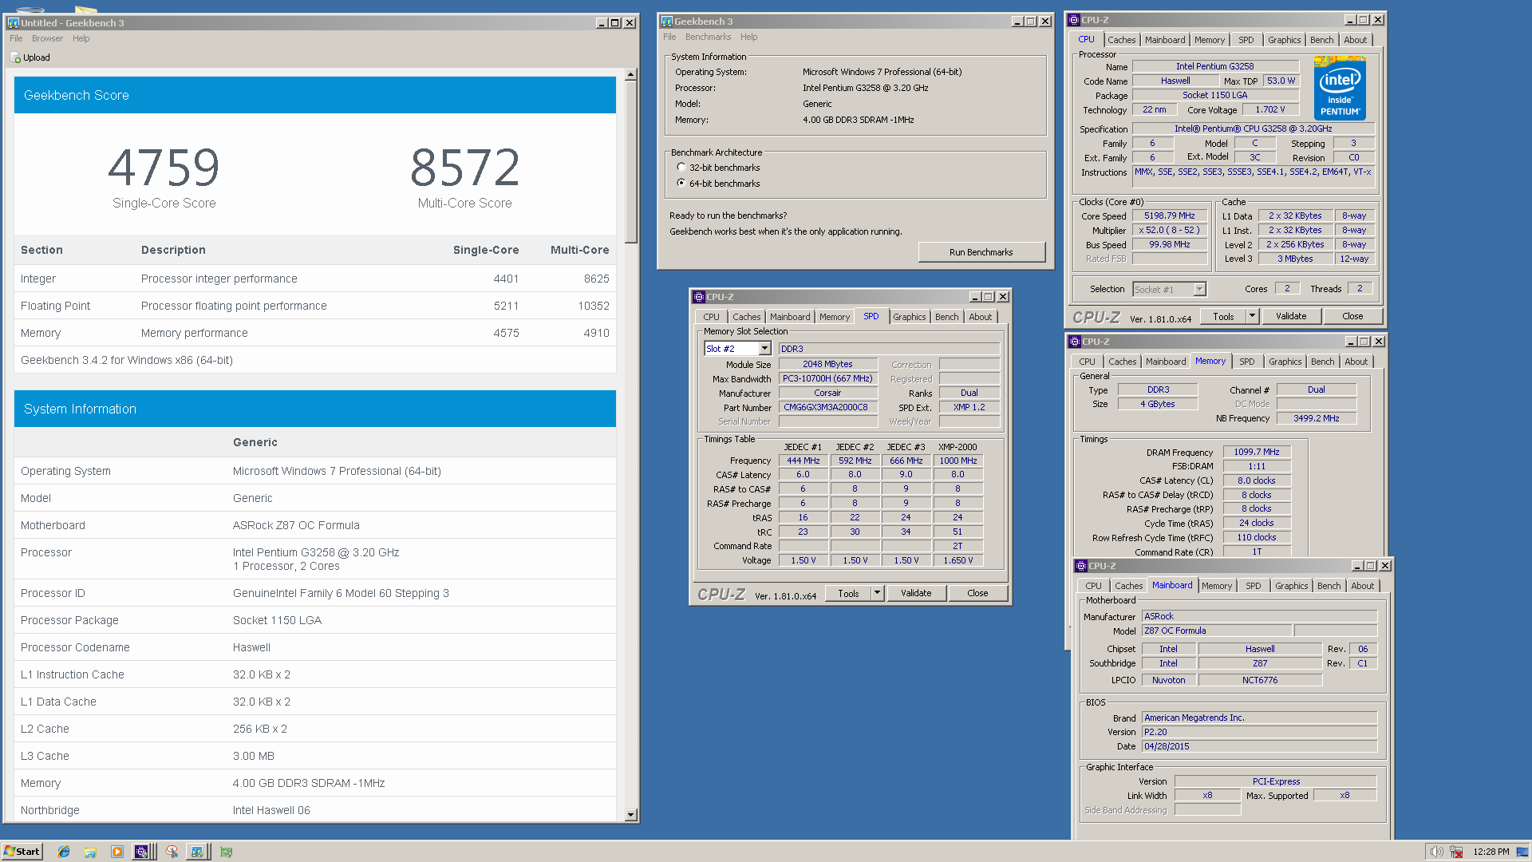Open File menu in Geekbench results window
Image resolution: width=1532 pixels, height=862 pixels.
tap(16, 38)
